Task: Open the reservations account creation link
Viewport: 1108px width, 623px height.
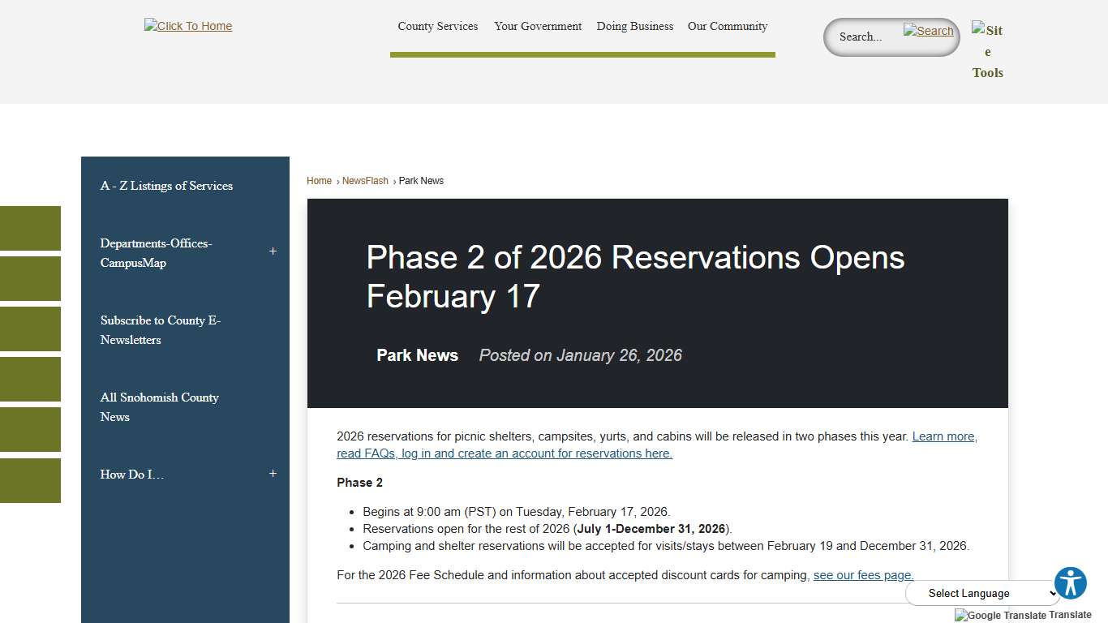Action: tap(504, 453)
